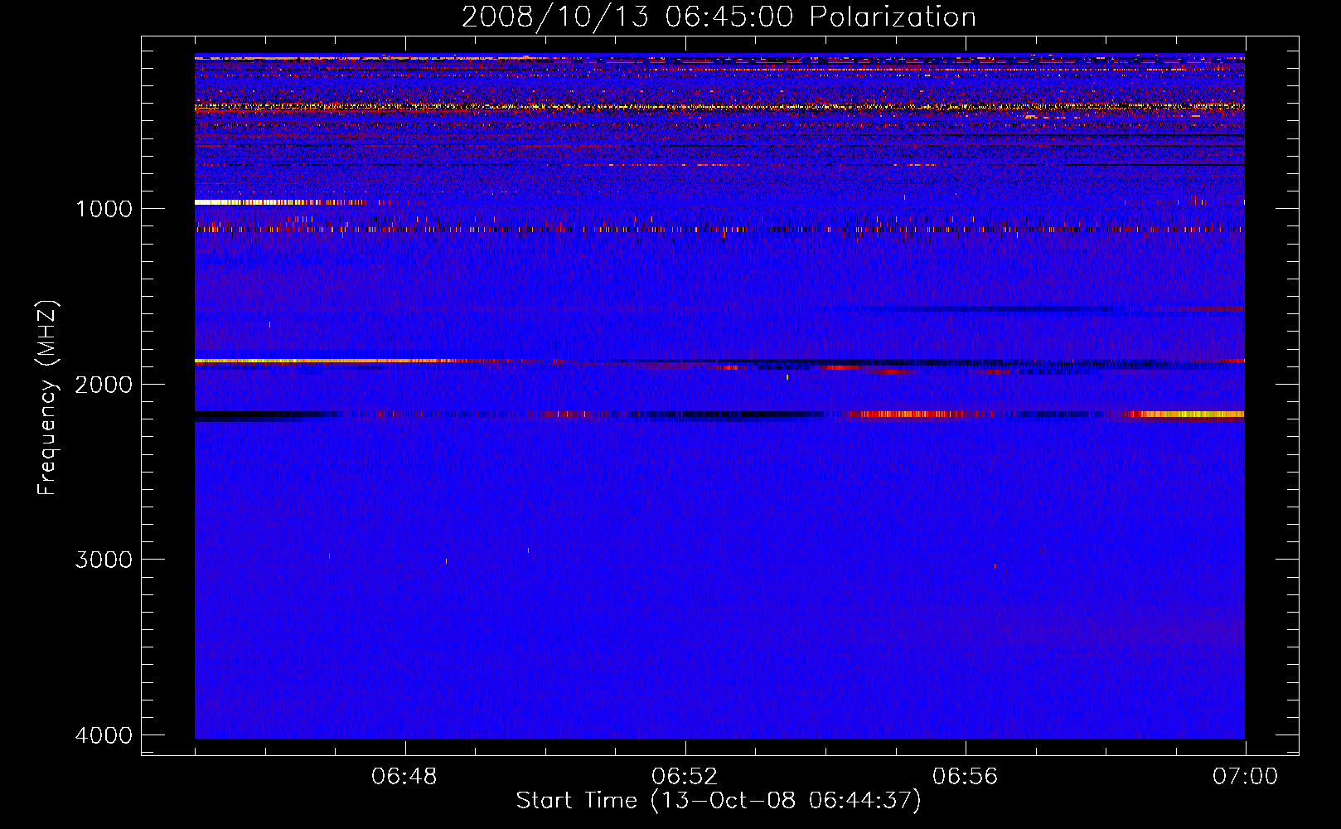Click the 1000 frequency tick label
The height and width of the screenshot is (829, 1341).
pyautogui.click(x=104, y=208)
